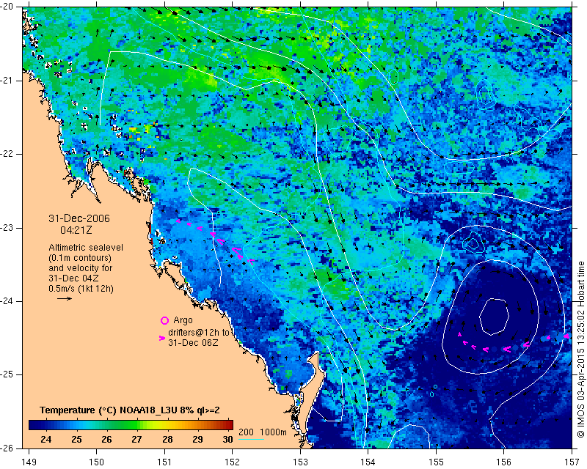Click the black 0.5m/s reference velocity arrow
Image resolution: width=587 pixels, height=469 pixels.
point(65,298)
